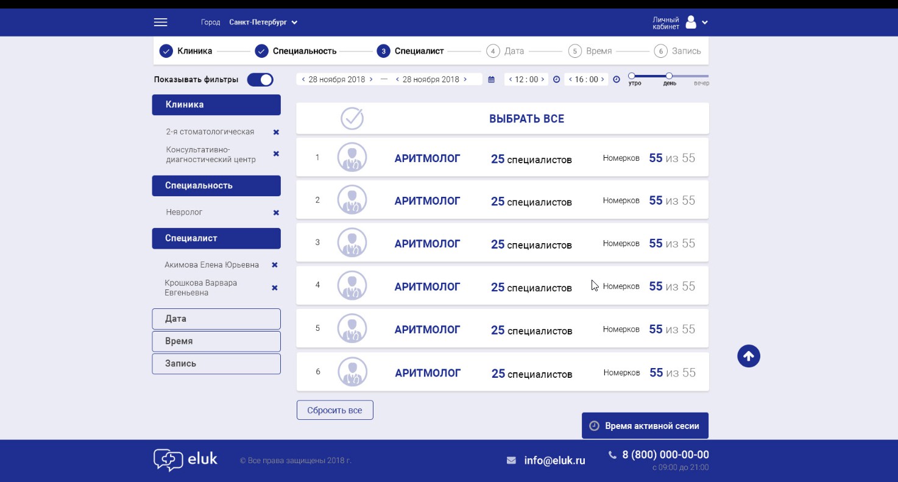Image resolution: width=898 pixels, height=482 pixels.
Task: Click the eluk logo in the footer
Action: point(185,459)
